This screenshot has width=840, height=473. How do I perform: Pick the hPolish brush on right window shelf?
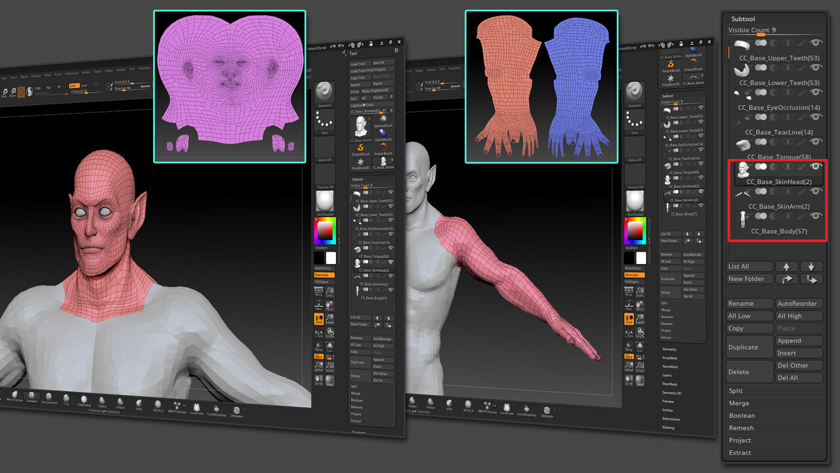pos(430,402)
